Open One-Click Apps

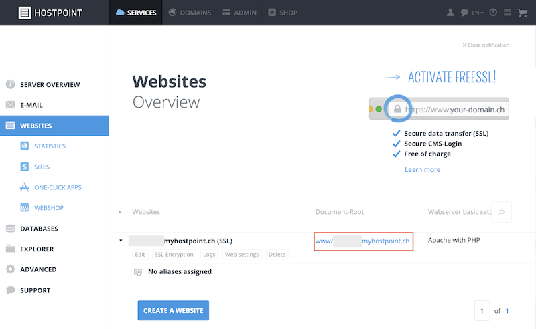(x=58, y=187)
